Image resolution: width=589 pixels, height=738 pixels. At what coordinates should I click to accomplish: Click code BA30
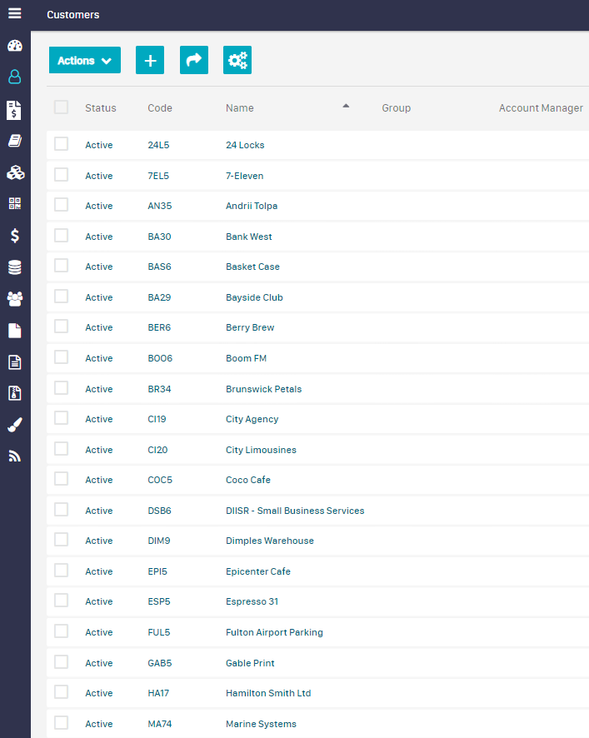(159, 237)
